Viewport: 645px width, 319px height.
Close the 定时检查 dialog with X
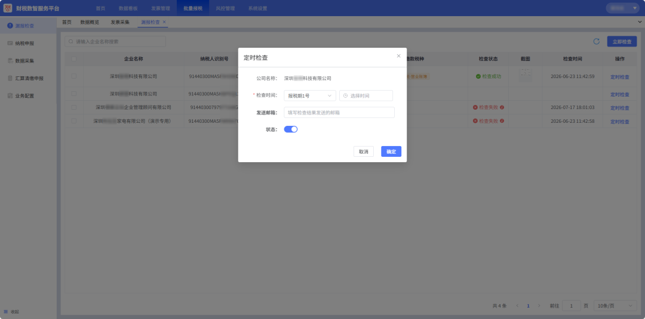(398, 56)
